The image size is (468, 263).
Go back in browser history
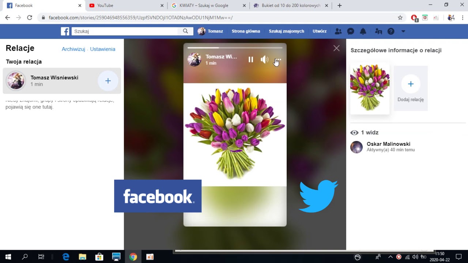tap(7, 18)
